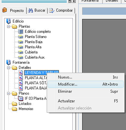The height and width of the screenshot is (130, 126).
Task: Collapse the Planos folder node
Action: [x=8, y=93]
